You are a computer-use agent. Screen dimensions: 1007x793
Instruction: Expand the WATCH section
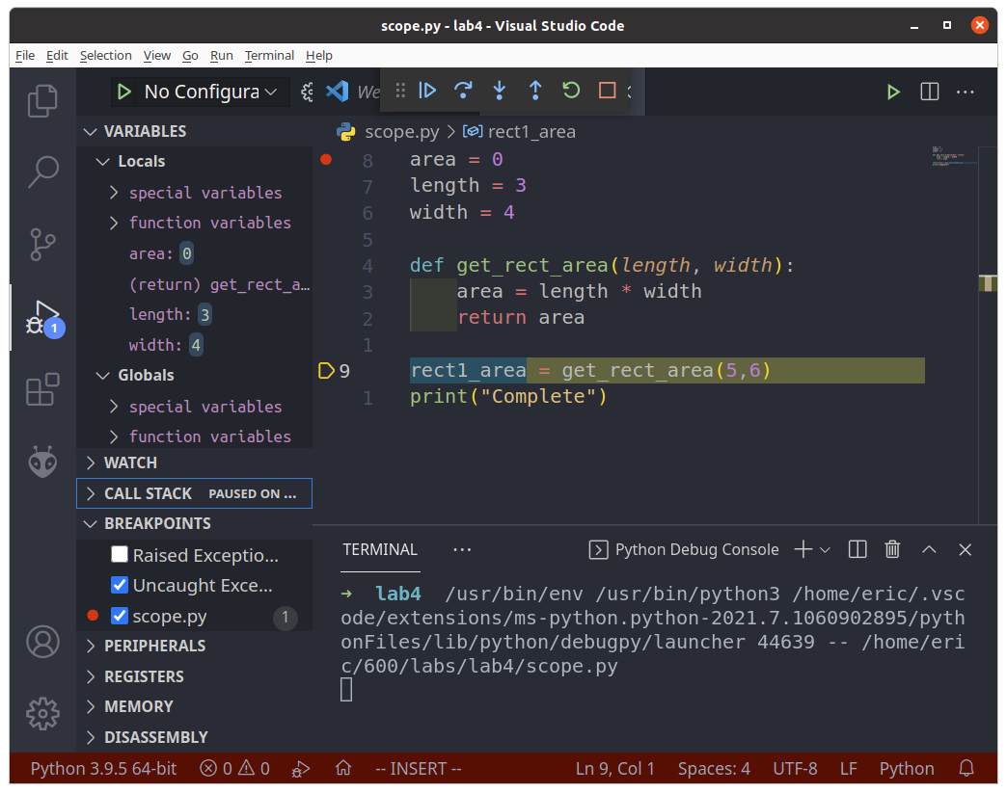(130, 463)
